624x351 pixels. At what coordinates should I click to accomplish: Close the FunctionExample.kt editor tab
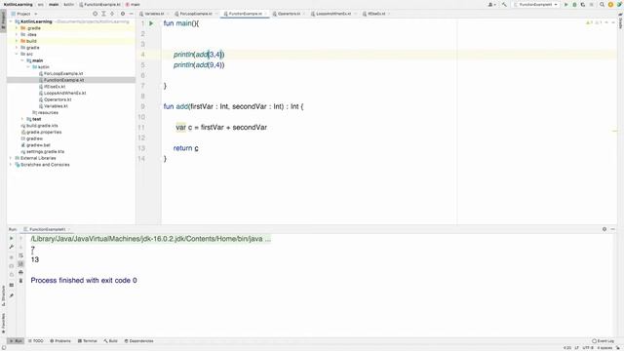[266, 14]
